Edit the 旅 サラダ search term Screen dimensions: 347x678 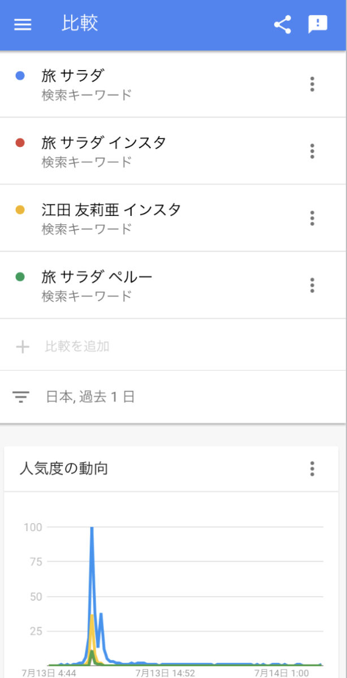(x=73, y=75)
